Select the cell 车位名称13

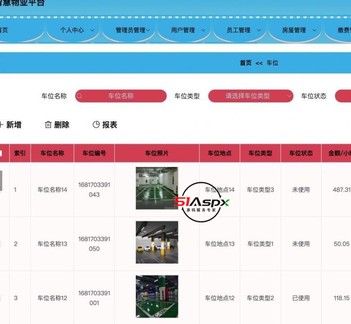(x=52, y=244)
